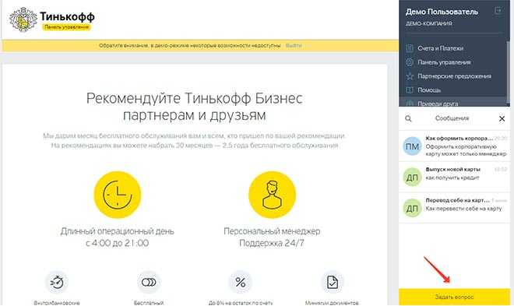This screenshot has width=514, height=306.
Task: Click text До 6% на остаток по счету
Action: pos(241,303)
